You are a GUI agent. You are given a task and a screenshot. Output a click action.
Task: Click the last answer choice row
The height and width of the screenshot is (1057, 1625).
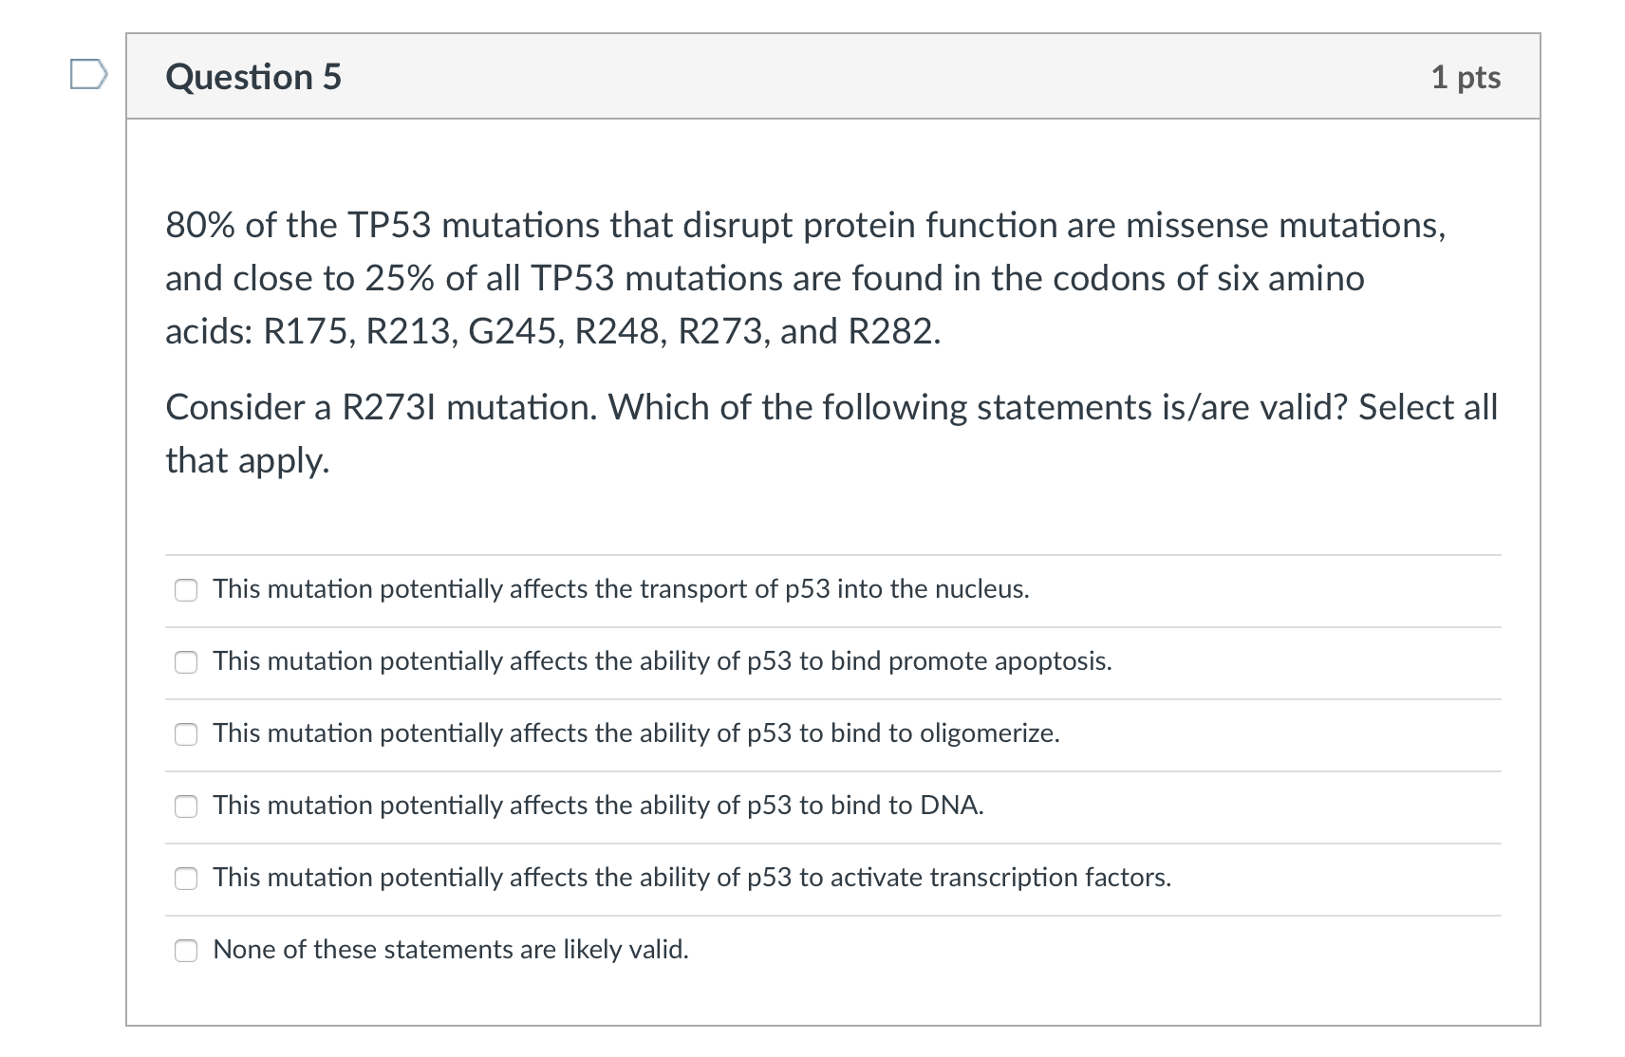(x=451, y=949)
